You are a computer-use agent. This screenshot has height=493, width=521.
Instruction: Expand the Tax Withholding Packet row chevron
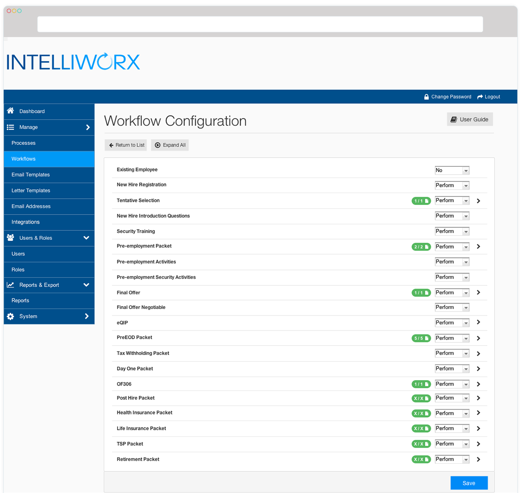[x=479, y=354]
